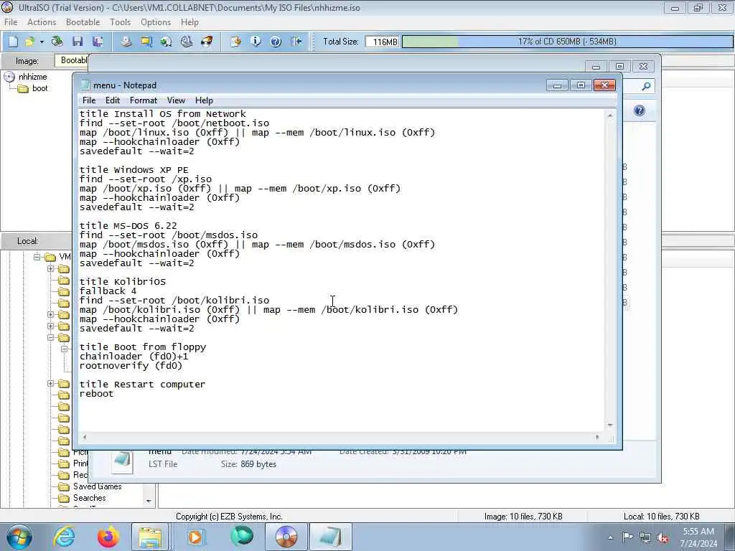Click the Add Files icon in UltraISO toolbar
This screenshot has width=735, height=551.
235,42
